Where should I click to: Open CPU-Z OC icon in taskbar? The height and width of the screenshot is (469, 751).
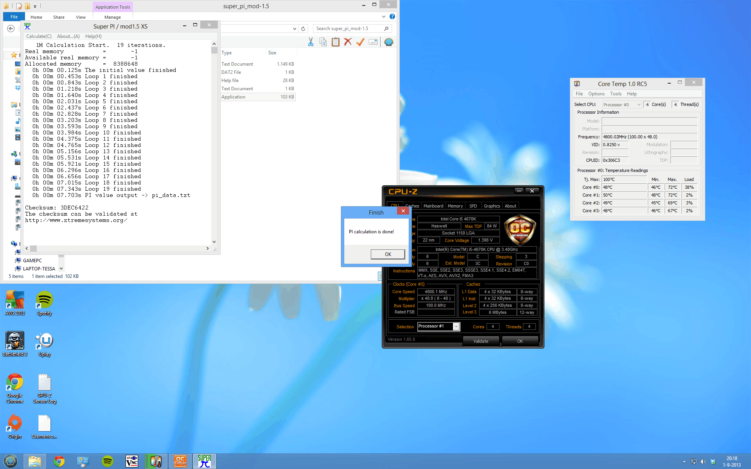click(x=180, y=461)
